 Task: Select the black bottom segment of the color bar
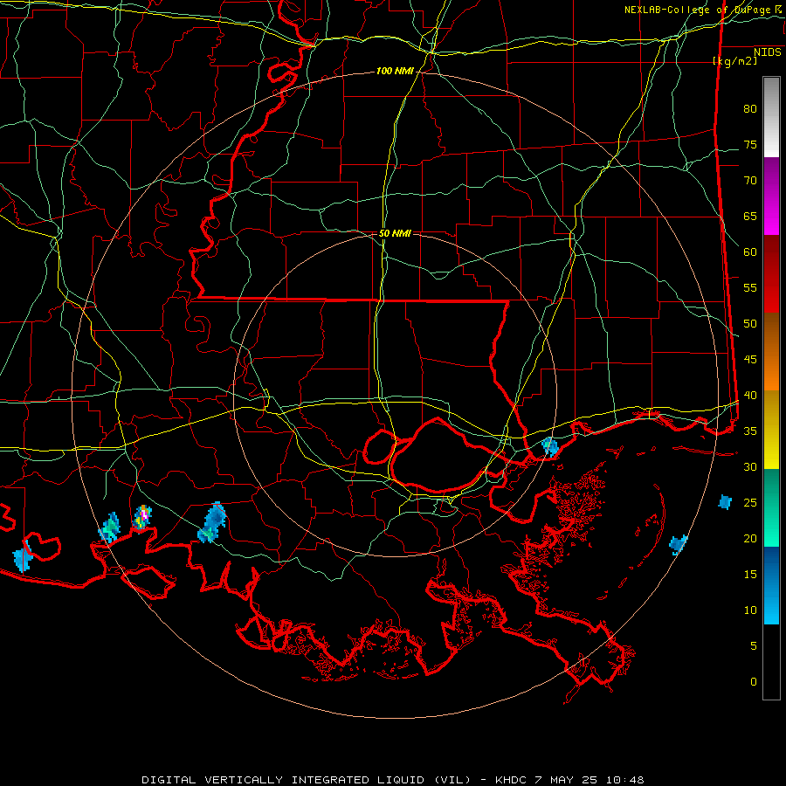(771, 662)
